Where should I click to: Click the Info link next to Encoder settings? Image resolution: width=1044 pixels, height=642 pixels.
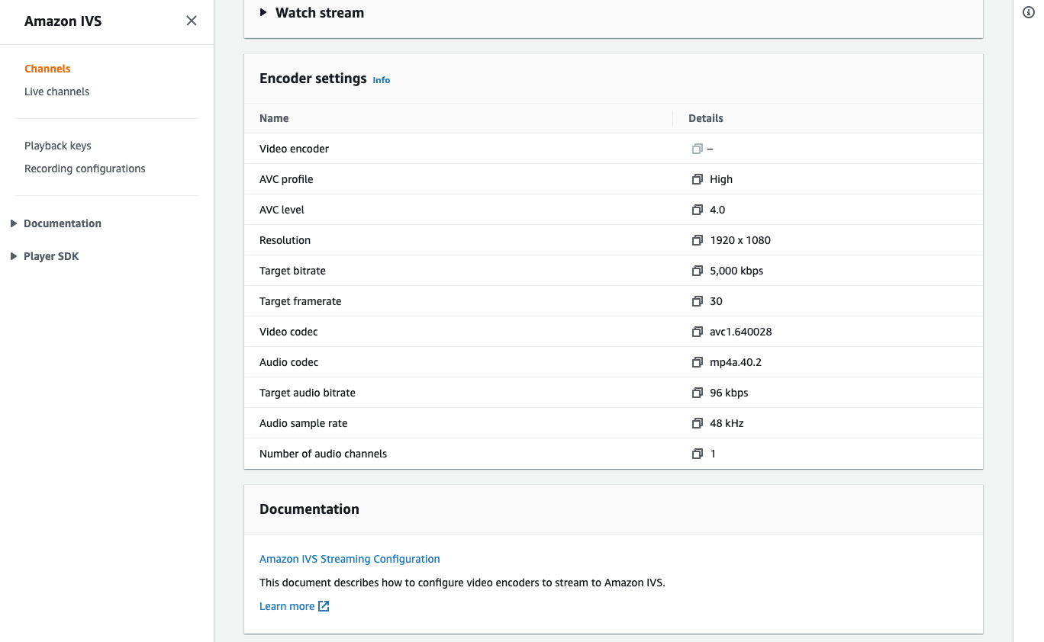coord(382,80)
